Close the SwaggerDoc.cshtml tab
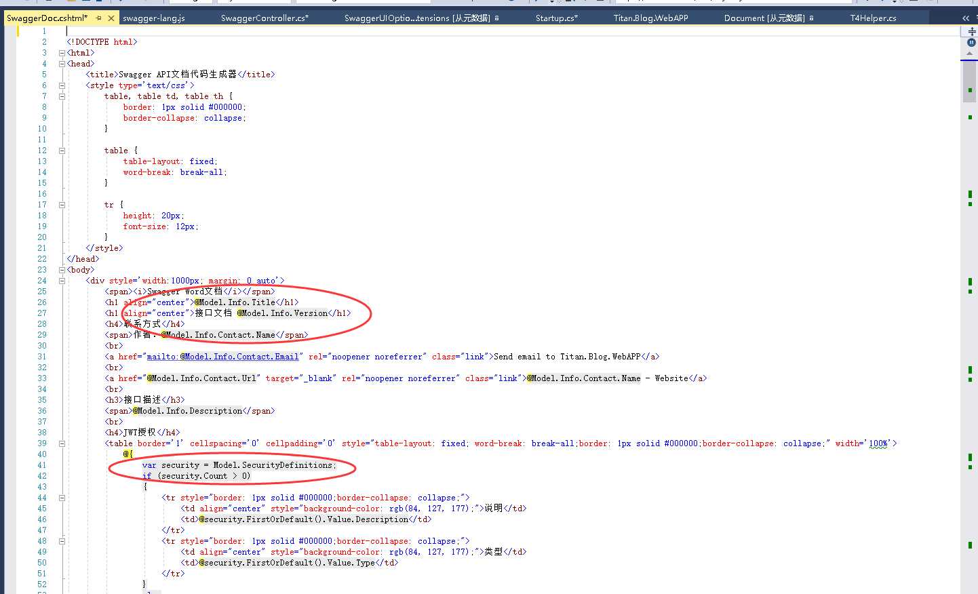 (111, 18)
